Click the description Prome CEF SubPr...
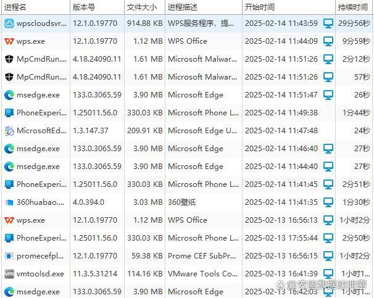The image size is (374, 298). tap(202, 256)
